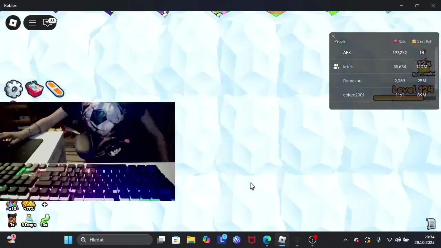Open the volume speaker tray icon
The width and height of the screenshot is (441, 248).
[398, 240]
